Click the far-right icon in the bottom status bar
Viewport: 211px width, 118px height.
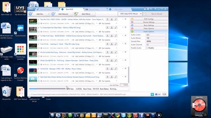pos(165,94)
